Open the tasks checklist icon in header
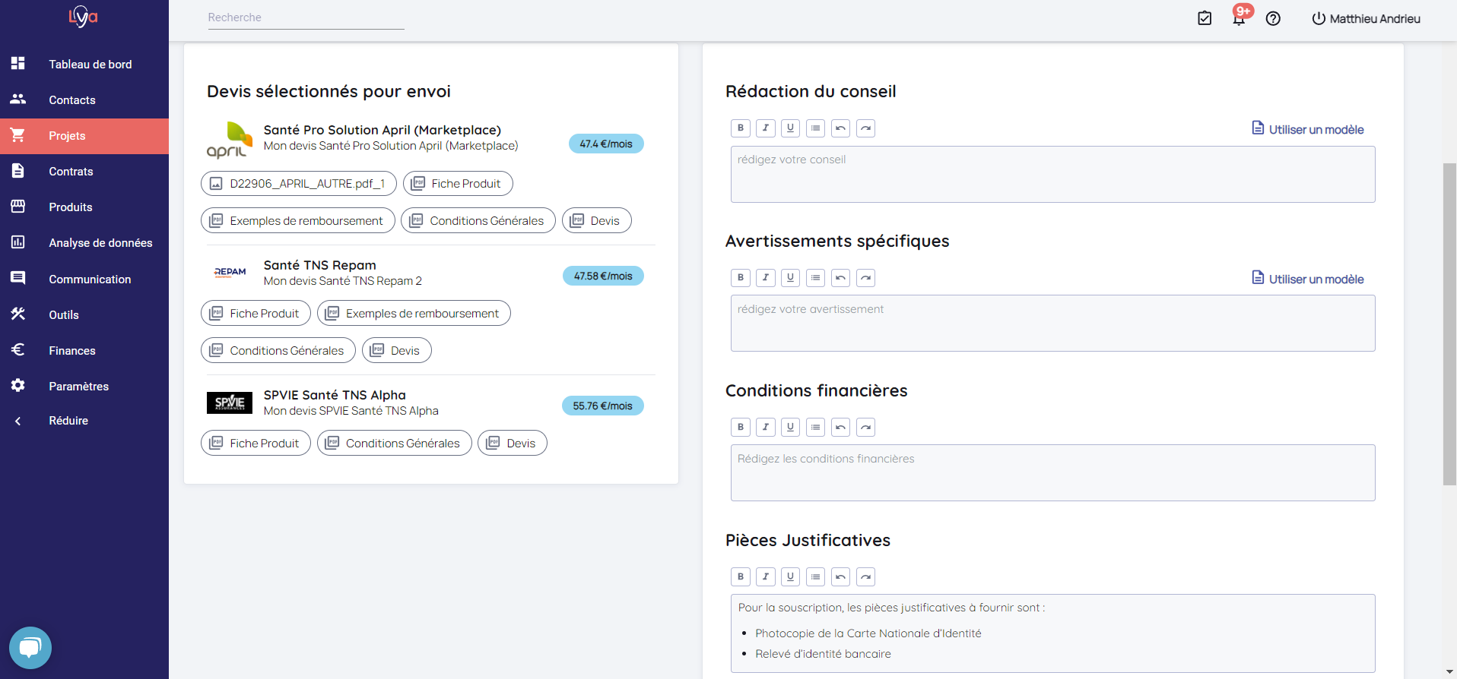The height and width of the screenshot is (679, 1457). pos(1205,19)
